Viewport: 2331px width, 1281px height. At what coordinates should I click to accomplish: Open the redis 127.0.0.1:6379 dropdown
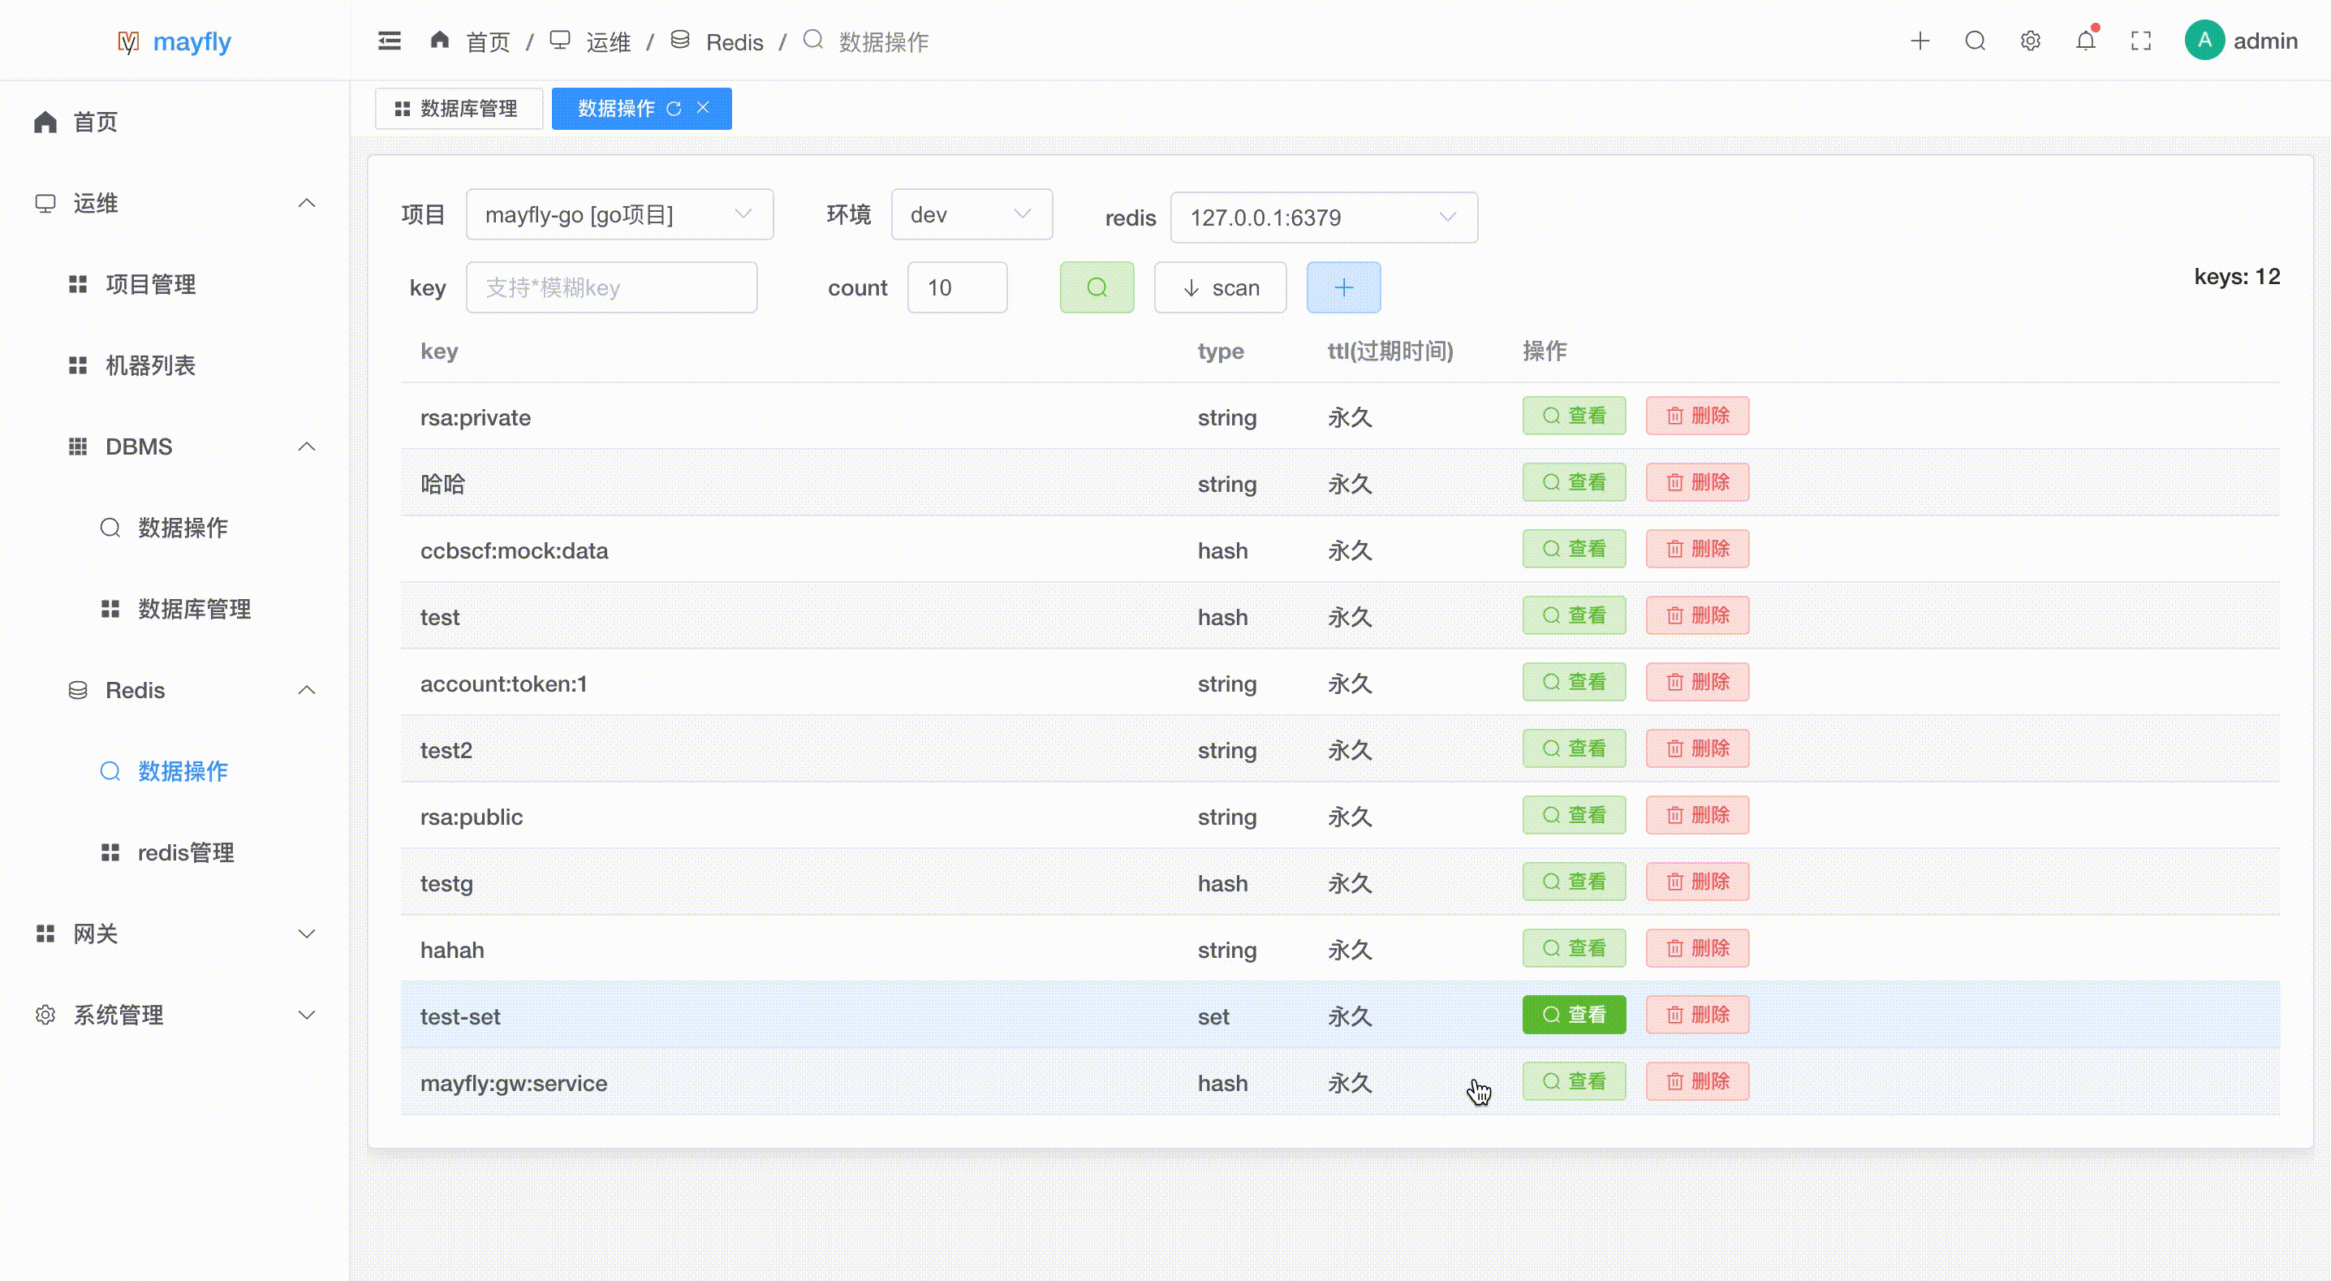1323,218
